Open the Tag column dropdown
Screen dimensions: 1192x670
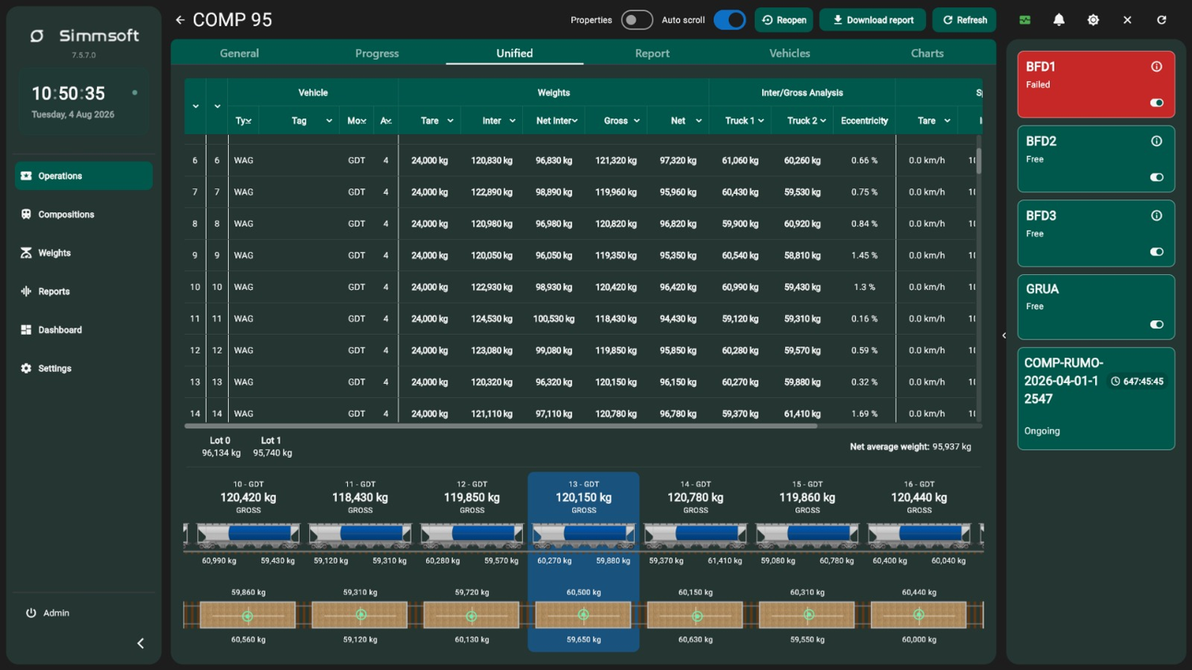tap(329, 121)
